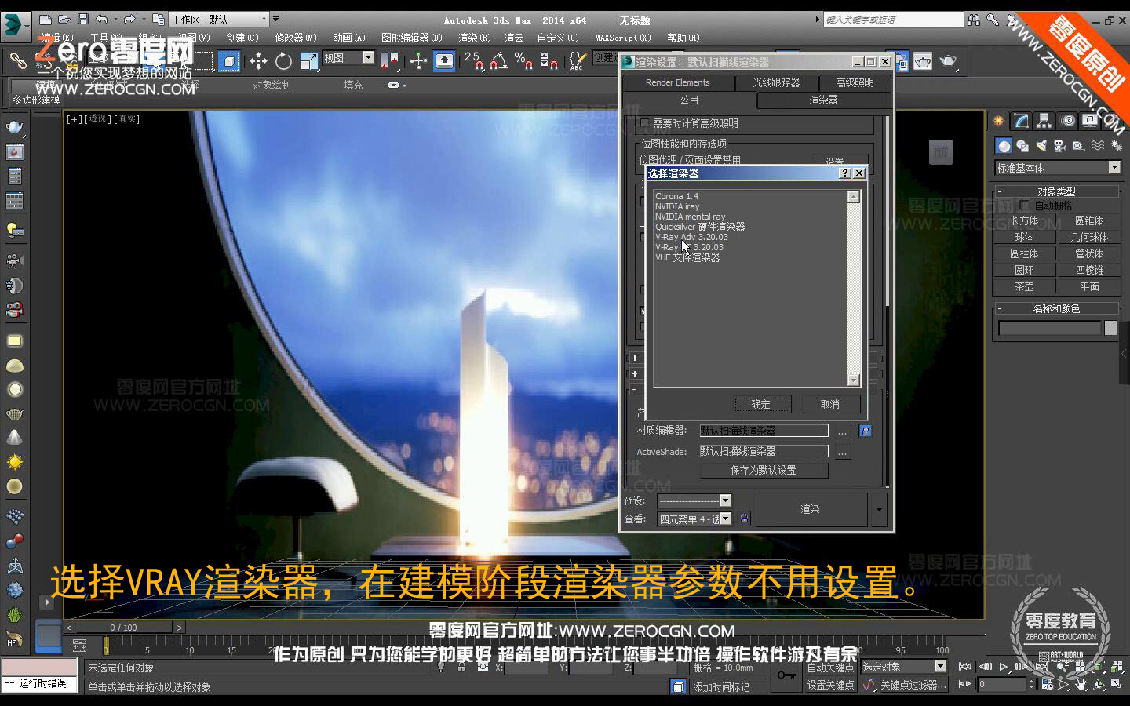This screenshot has width=1130, height=706.
Task: Confirm renderer choice with the OK button
Action: (x=761, y=405)
